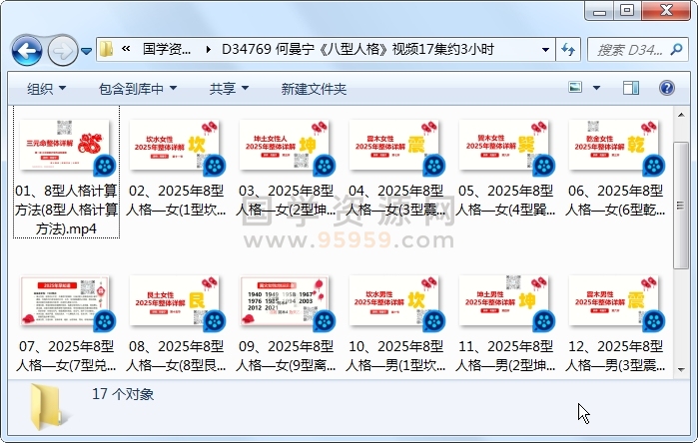This screenshot has width=698, height=443.
Task: Click the blue help question icon
Action: coord(667,88)
